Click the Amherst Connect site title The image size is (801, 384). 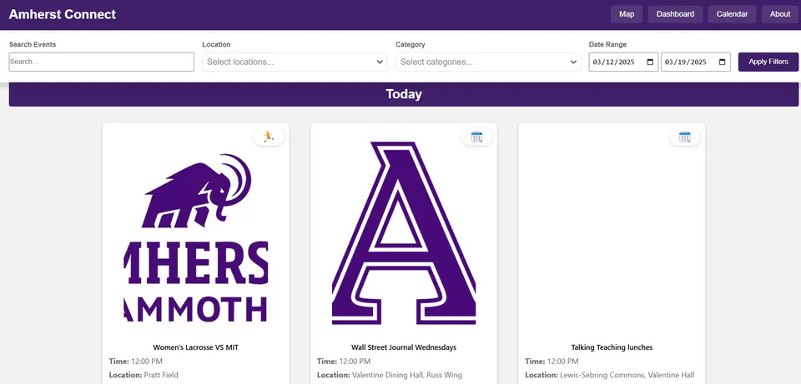(x=63, y=14)
